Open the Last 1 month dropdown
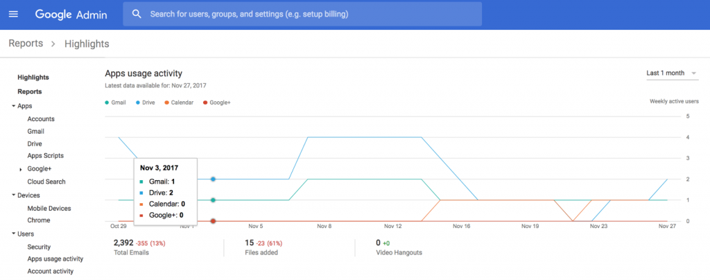The image size is (710, 280). click(671, 73)
